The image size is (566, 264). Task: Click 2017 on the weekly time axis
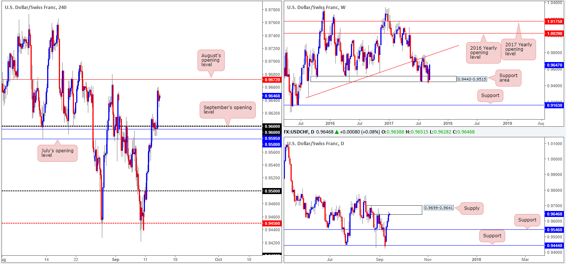click(389, 123)
